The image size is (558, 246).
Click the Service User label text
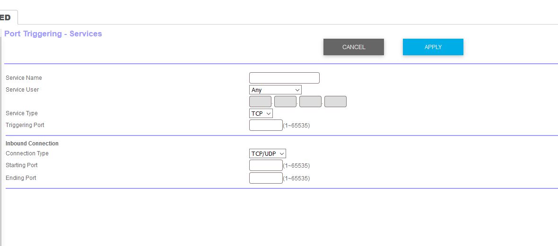coord(22,90)
